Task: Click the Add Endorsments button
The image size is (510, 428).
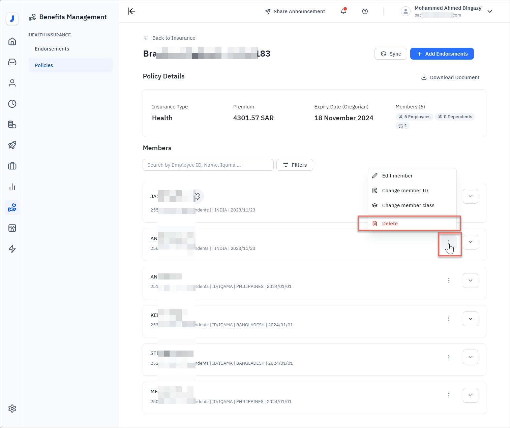Action: click(x=442, y=54)
